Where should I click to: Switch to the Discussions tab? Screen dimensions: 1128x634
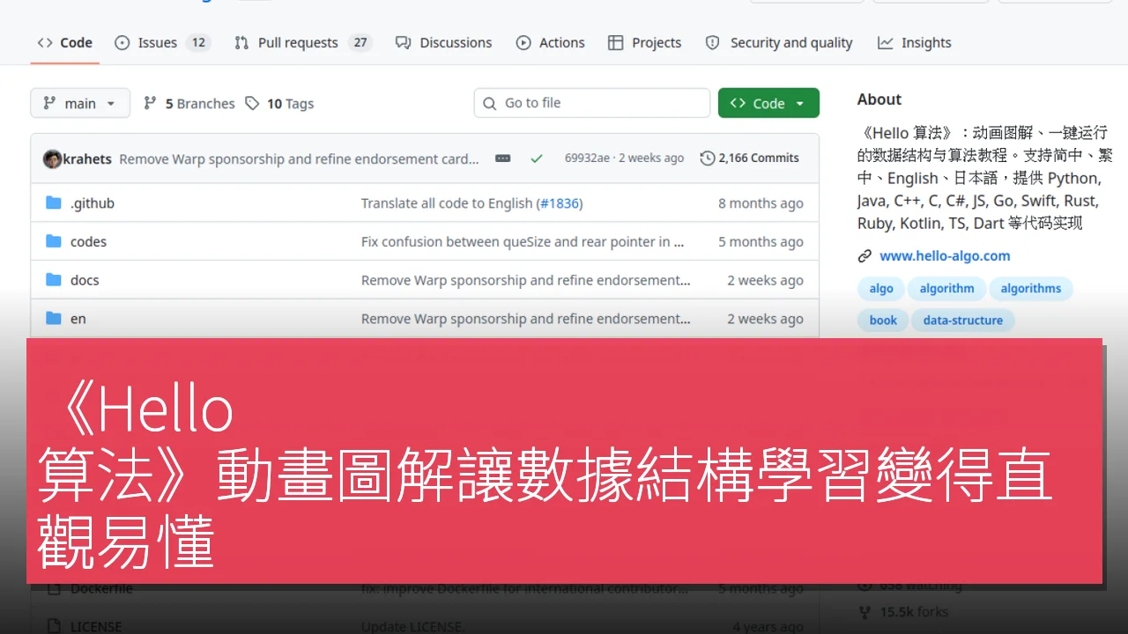point(444,42)
